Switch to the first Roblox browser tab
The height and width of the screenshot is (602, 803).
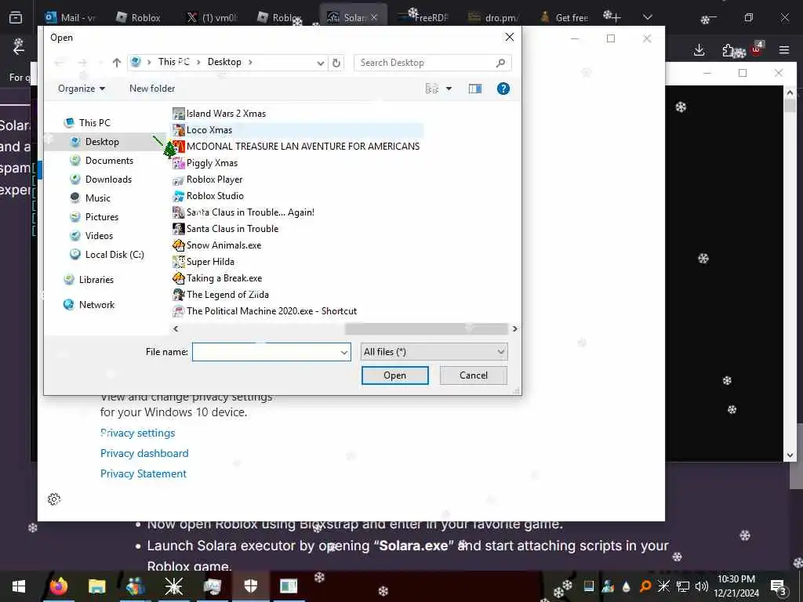tap(138, 17)
